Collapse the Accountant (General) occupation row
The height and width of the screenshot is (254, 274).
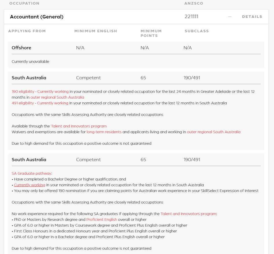37,17
